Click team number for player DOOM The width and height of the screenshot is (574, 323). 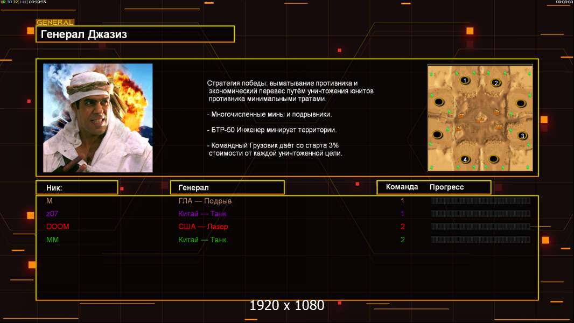coord(402,227)
